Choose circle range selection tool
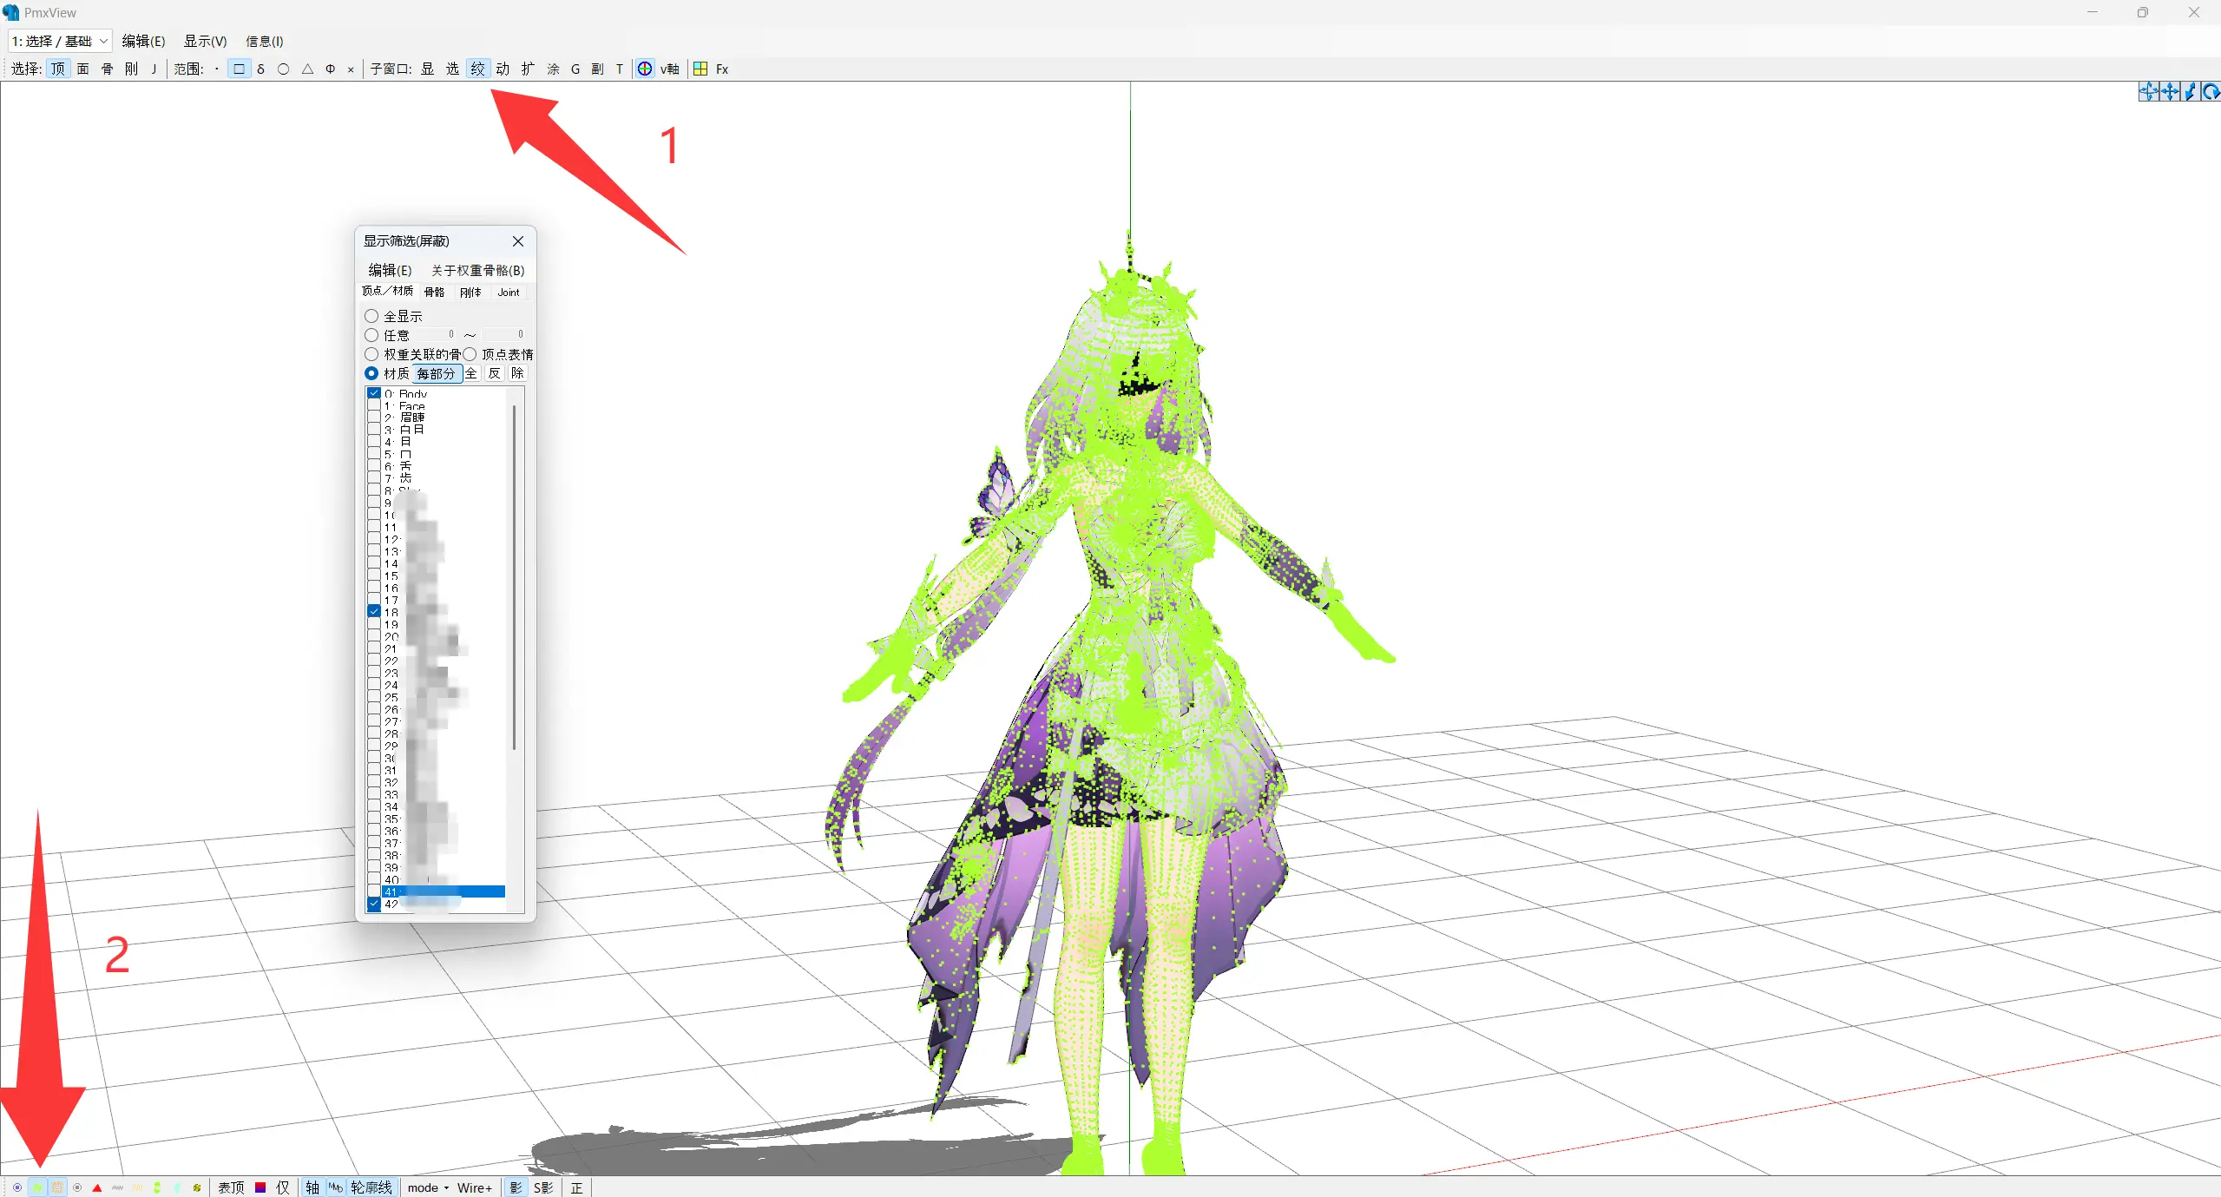Viewport: 2221px width, 1197px height. (283, 69)
